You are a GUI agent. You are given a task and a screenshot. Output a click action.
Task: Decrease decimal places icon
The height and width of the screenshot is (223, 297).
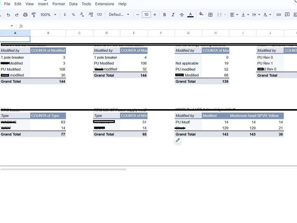tap(82, 15)
